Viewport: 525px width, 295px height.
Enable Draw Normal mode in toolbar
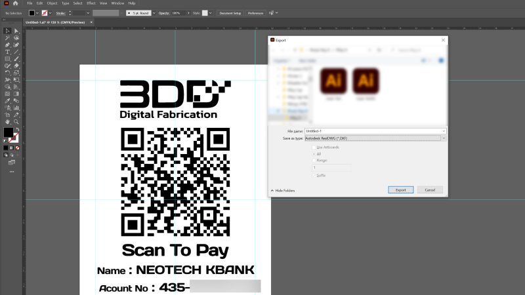[x=6, y=155]
